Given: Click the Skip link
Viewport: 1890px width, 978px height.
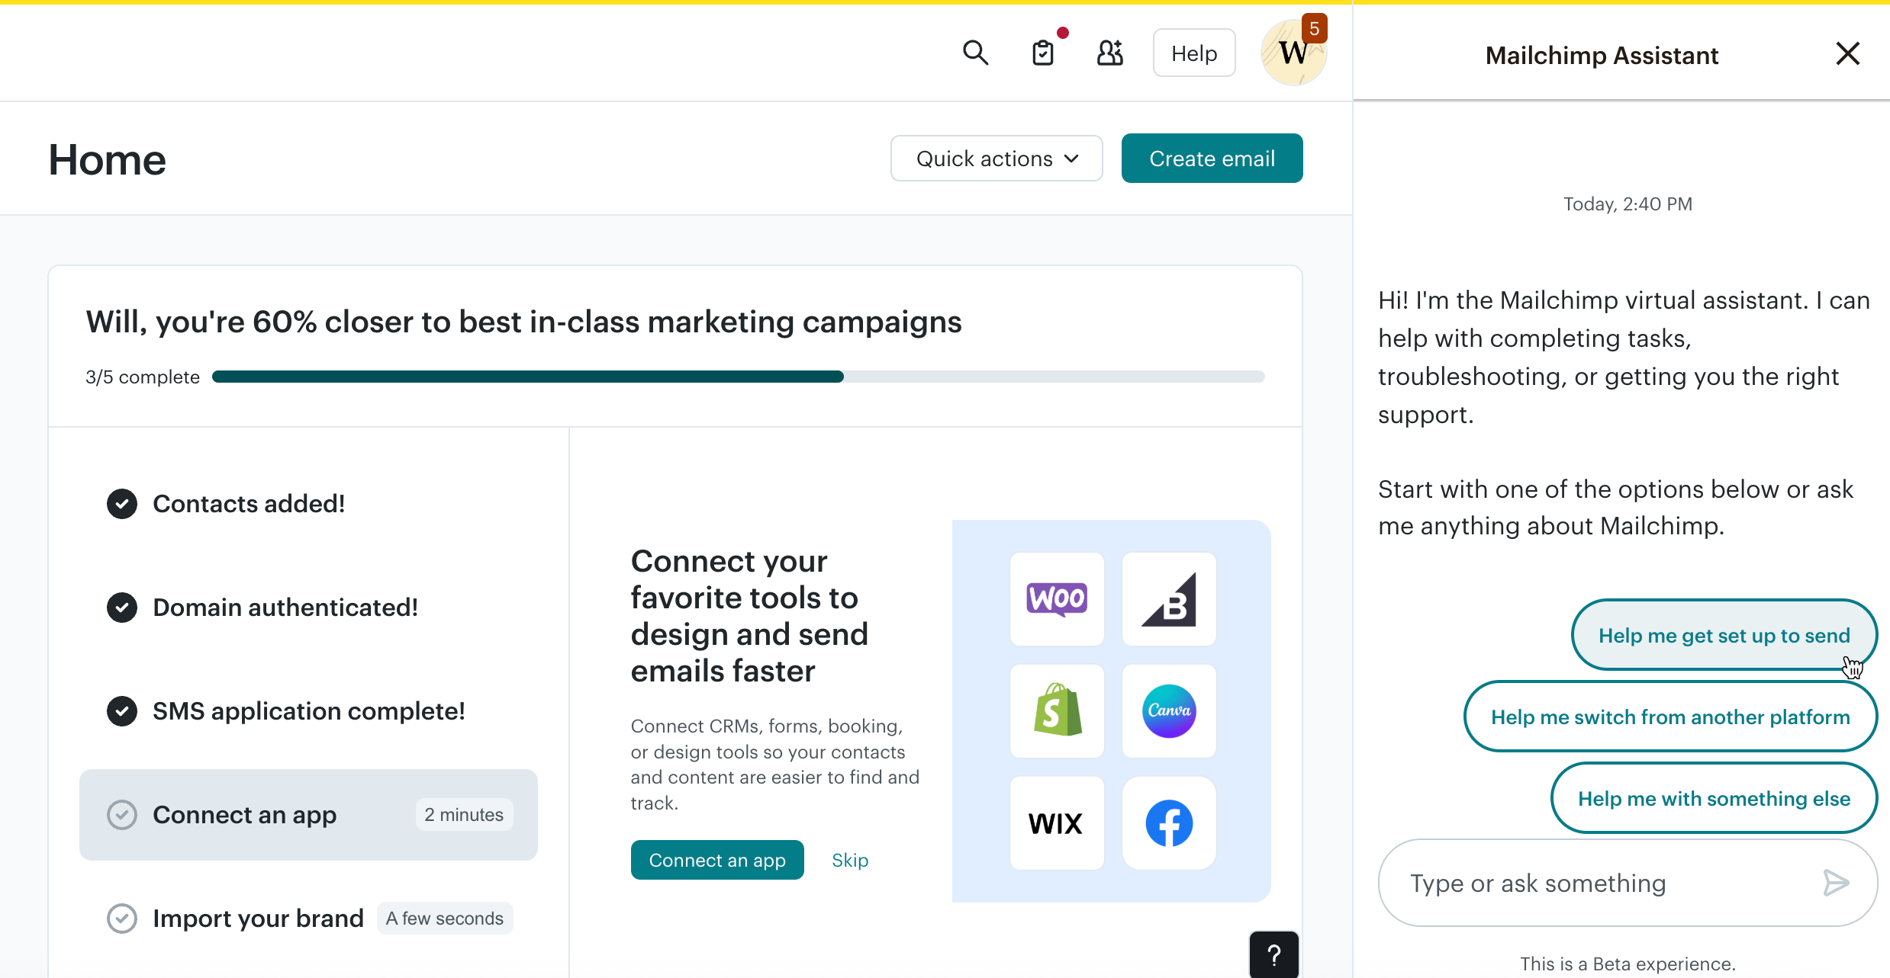Looking at the screenshot, I should tap(850, 860).
